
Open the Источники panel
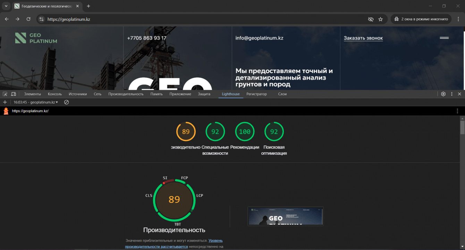coord(78,94)
